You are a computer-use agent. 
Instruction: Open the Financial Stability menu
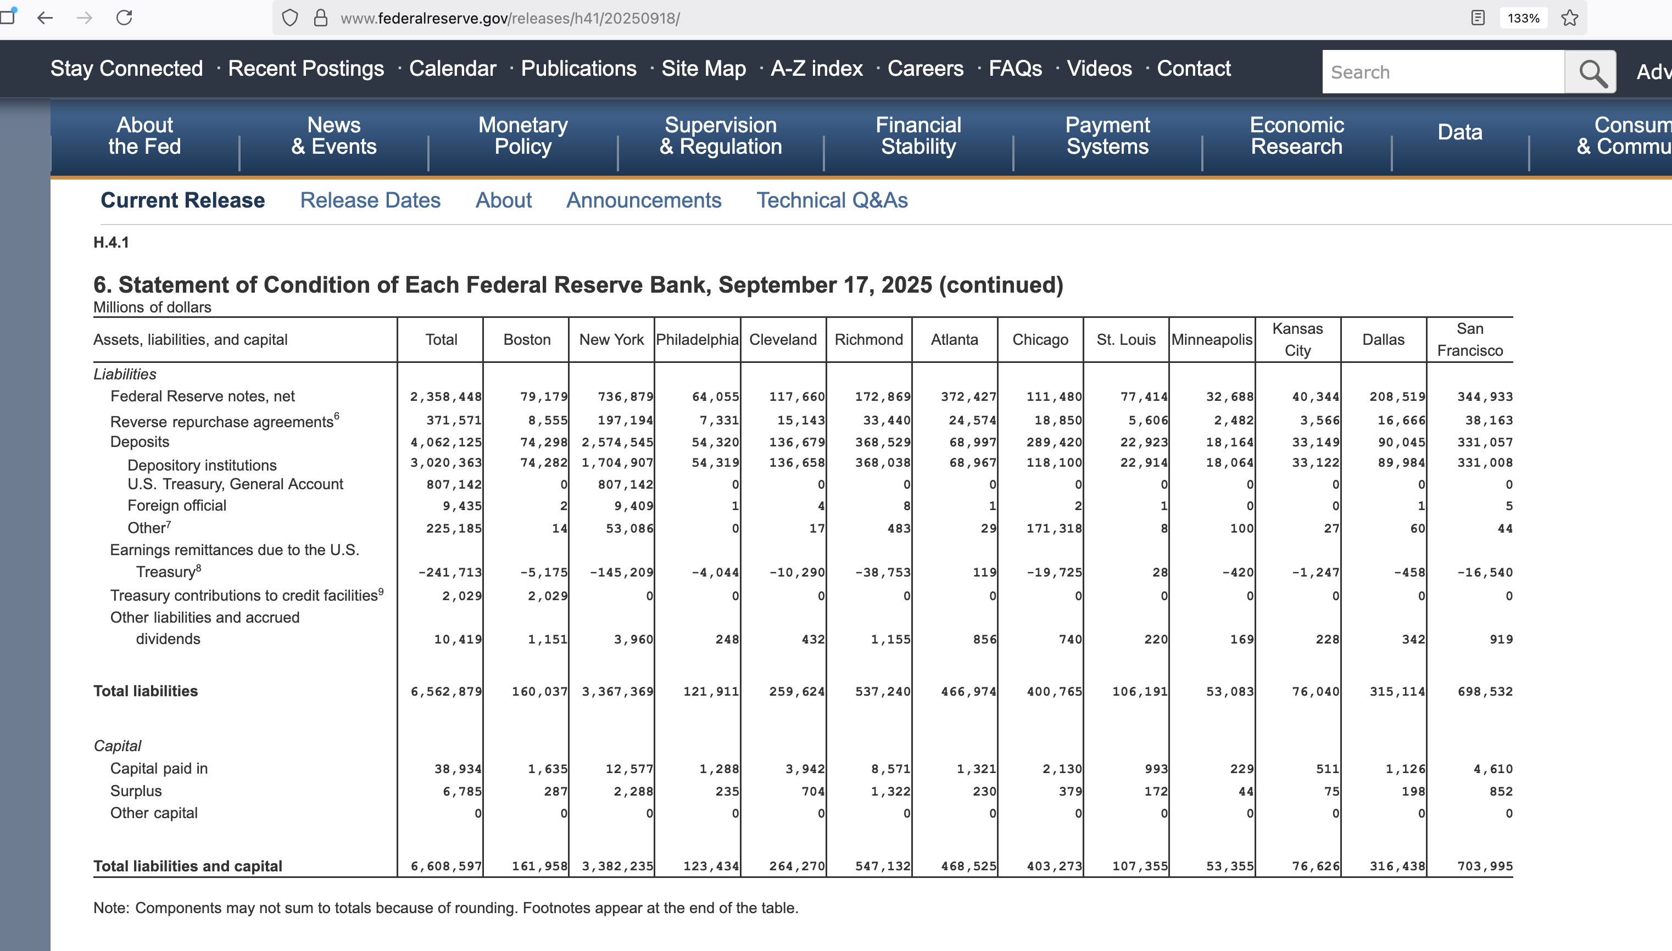click(918, 136)
